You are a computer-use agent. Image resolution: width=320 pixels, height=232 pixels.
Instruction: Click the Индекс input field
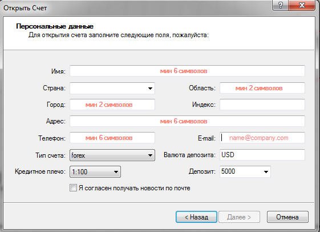click(262, 105)
